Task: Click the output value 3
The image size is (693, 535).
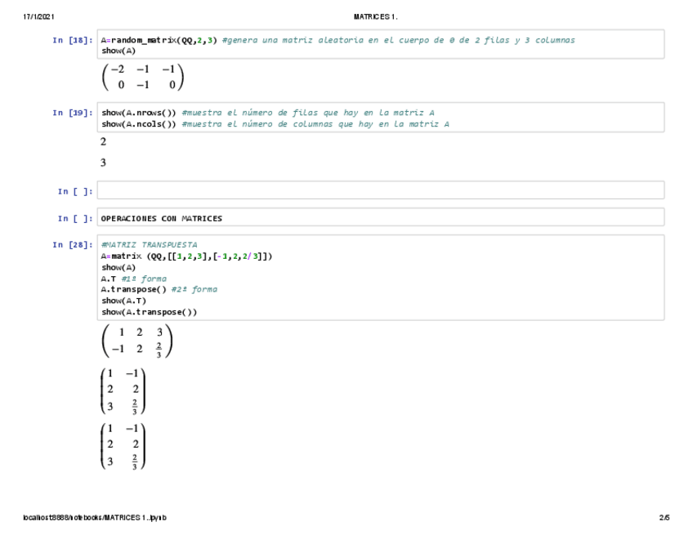Action: pyautogui.click(x=103, y=163)
